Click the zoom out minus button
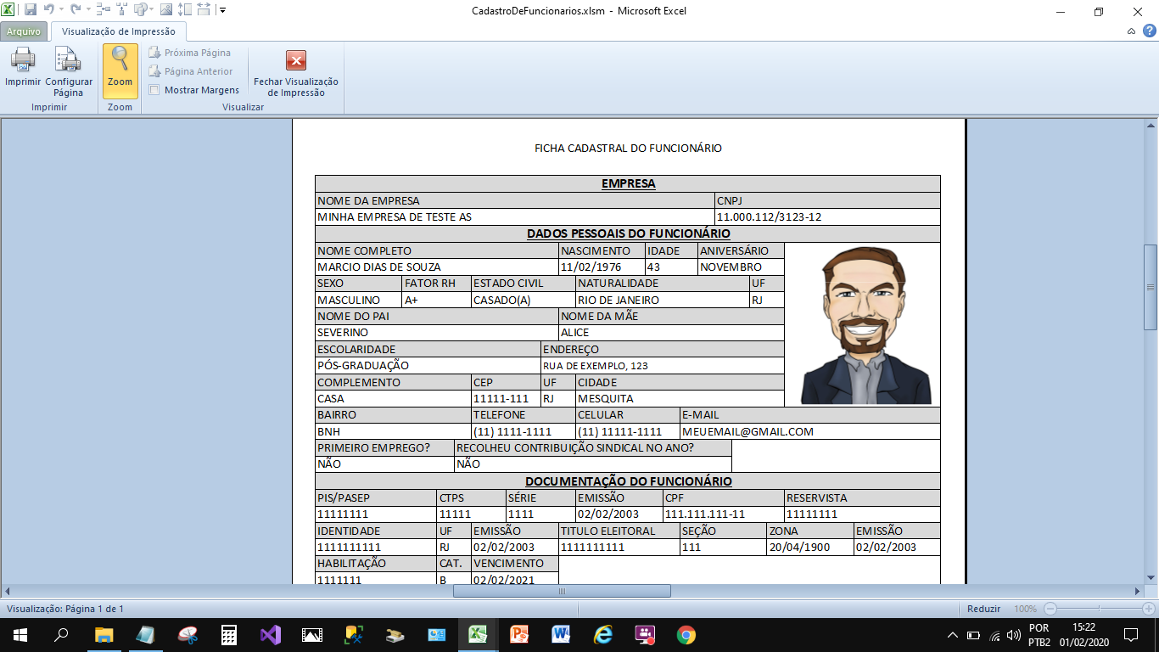This screenshot has height=652, width=1159. (x=1050, y=609)
